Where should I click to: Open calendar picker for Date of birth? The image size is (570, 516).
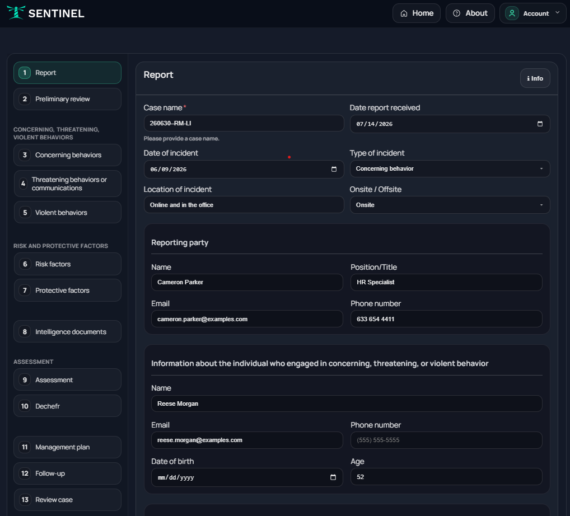[x=333, y=477]
